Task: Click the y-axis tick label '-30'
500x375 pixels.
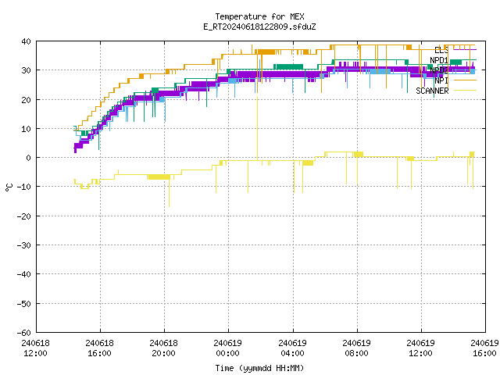Action: (24, 245)
